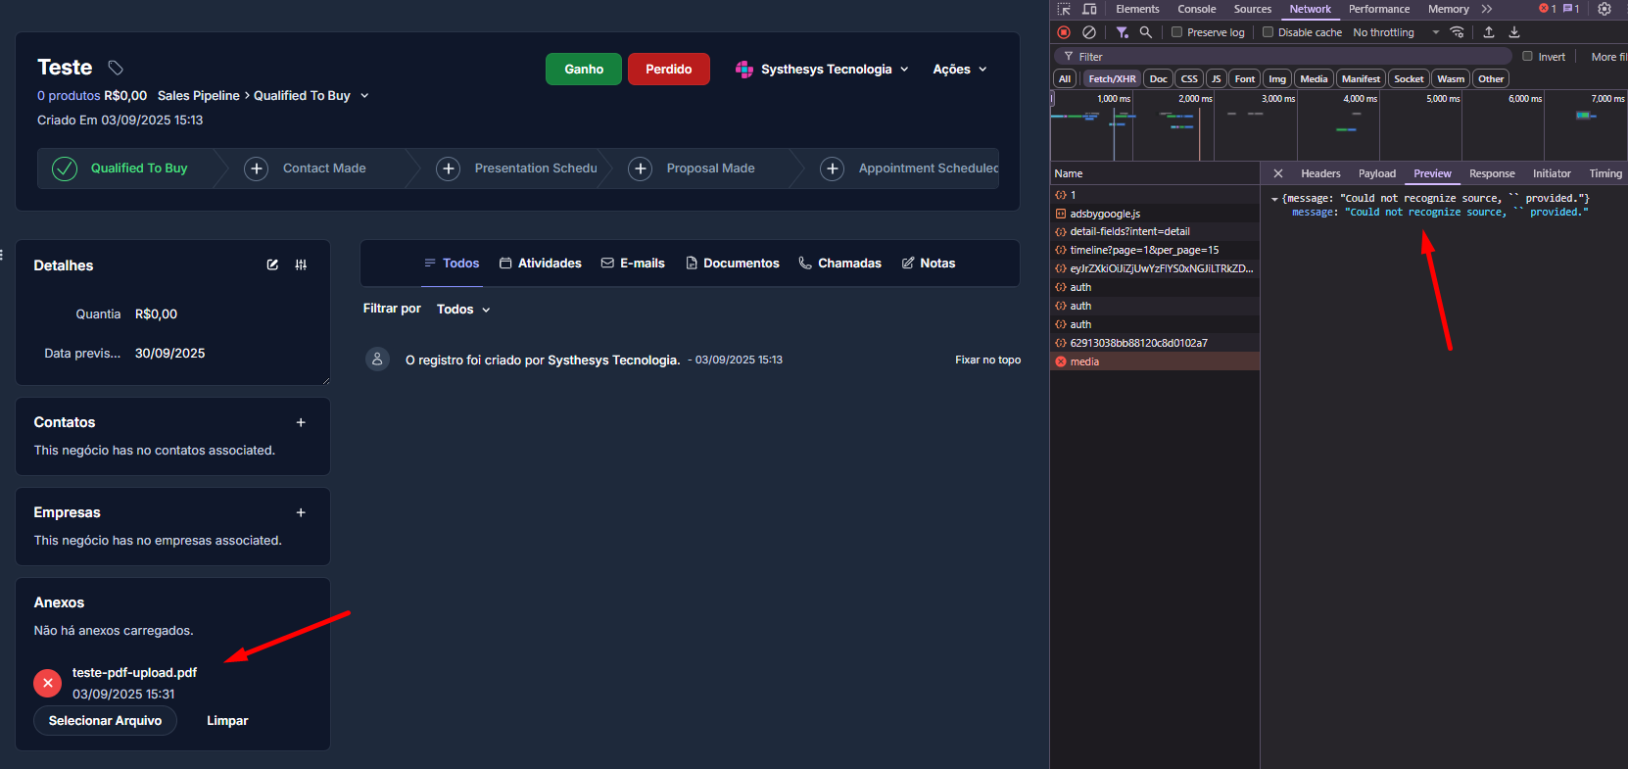Add a contact with Contatos plus icon

tap(301, 422)
